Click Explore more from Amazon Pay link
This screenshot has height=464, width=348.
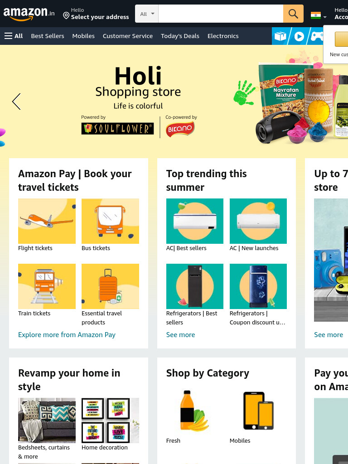(x=67, y=335)
